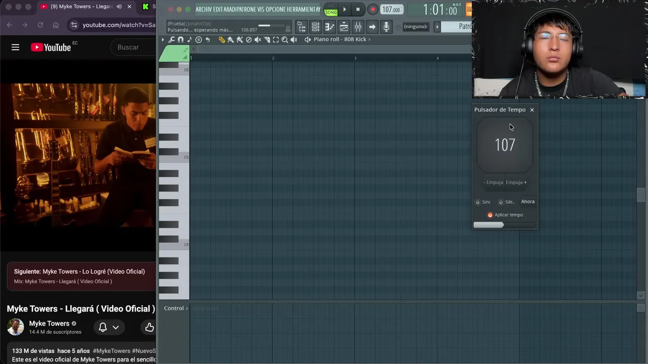Open the Piano roll view icon
Image resolution: width=648 pixels, height=364 pixels.
[330, 27]
